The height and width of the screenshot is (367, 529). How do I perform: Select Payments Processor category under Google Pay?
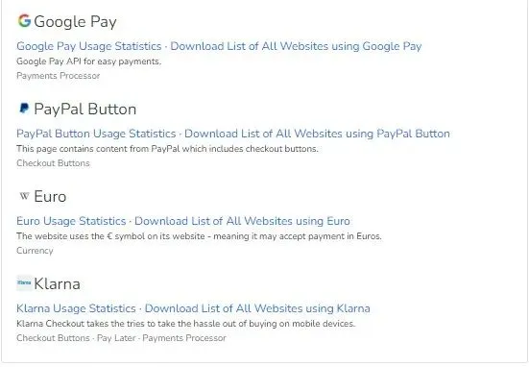tap(58, 76)
